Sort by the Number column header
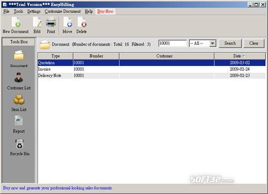Viewport: 268px width, 194px height. click(x=96, y=56)
